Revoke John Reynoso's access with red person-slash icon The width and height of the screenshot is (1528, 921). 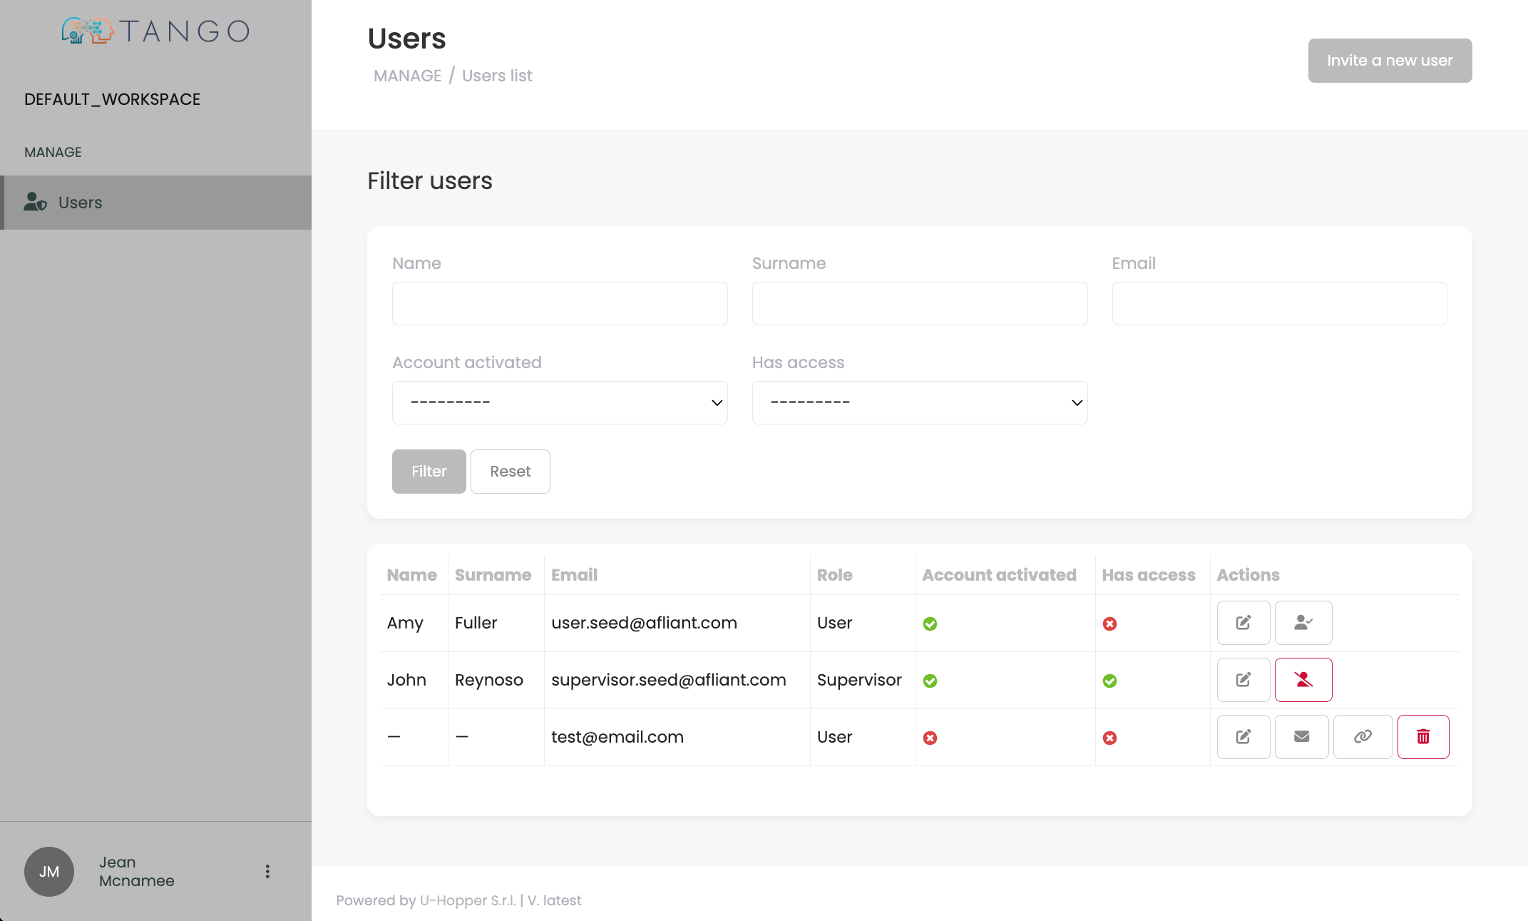pyautogui.click(x=1303, y=679)
